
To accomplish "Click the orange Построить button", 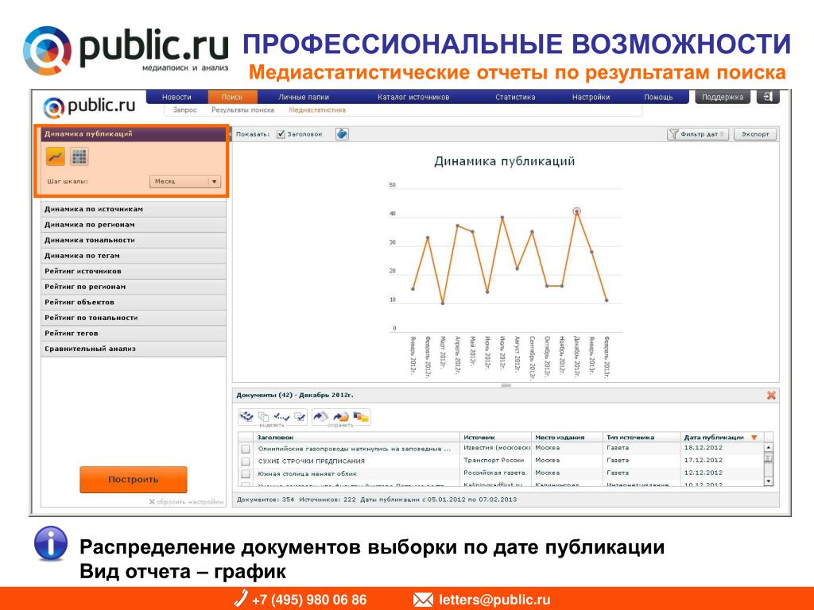I will click(134, 479).
